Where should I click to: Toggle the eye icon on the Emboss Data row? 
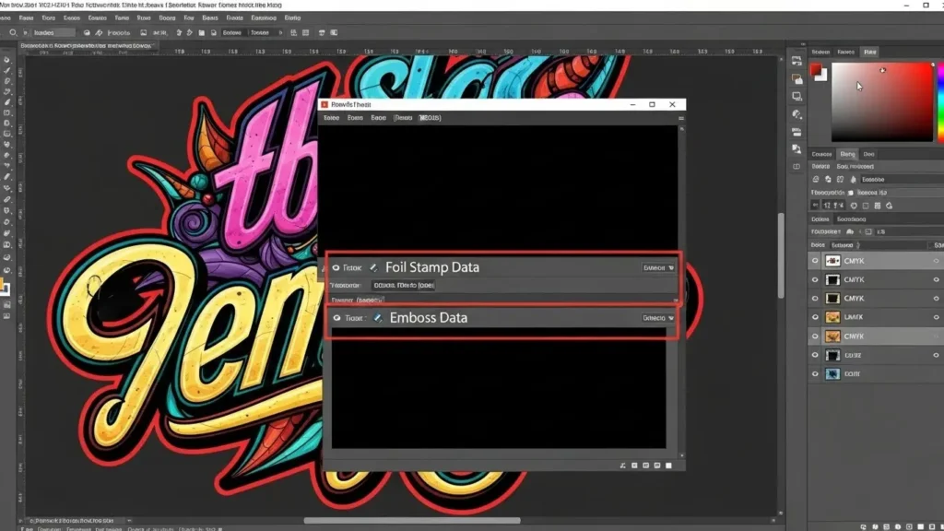pos(336,318)
